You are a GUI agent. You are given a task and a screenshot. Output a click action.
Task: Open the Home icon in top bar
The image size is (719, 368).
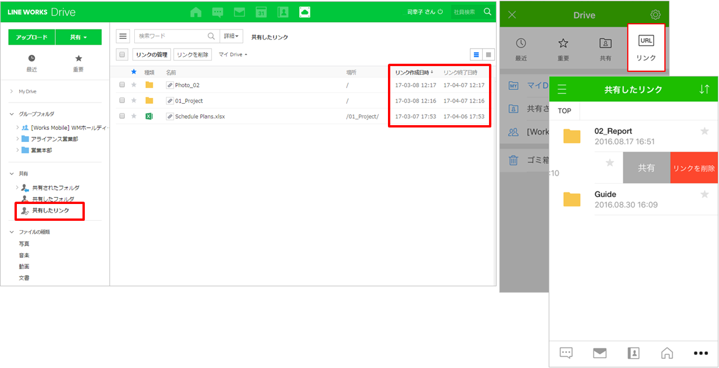[x=196, y=12]
